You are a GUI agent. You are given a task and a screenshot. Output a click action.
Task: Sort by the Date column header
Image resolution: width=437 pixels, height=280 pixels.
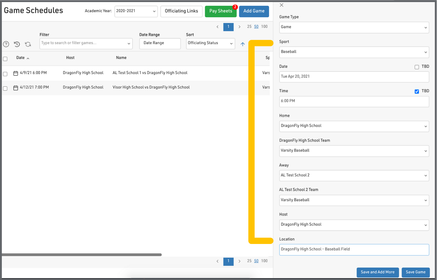click(21, 58)
